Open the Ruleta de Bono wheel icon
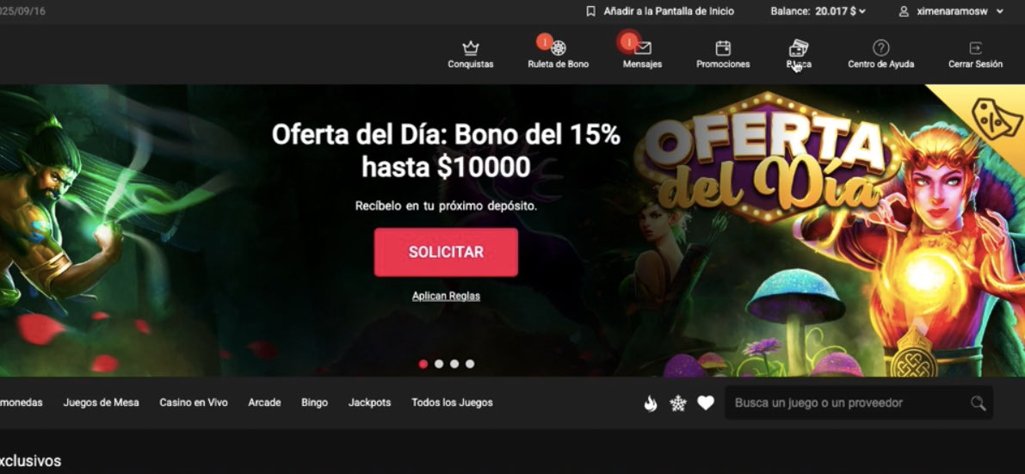Image resolution: width=1025 pixels, height=474 pixels. coord(559,47)
